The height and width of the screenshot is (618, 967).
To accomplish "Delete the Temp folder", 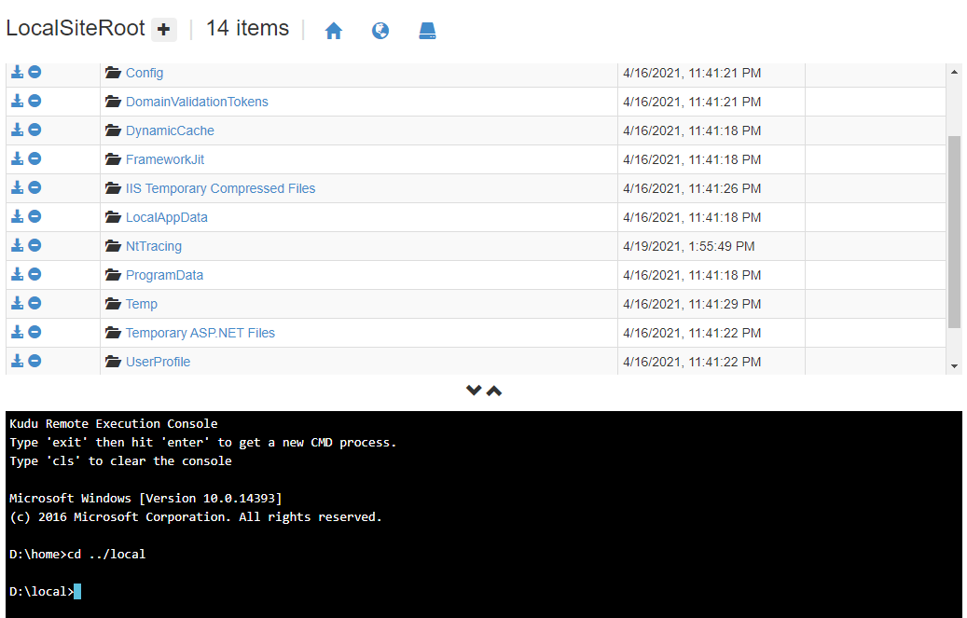I will [35, 303].
